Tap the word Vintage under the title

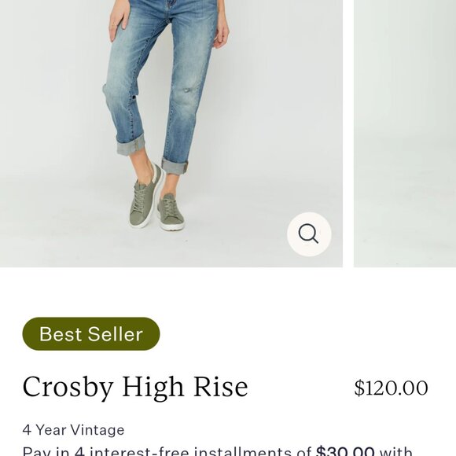(x=97, y=430)
